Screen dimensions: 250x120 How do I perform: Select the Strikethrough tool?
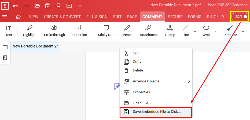[54, 31]
